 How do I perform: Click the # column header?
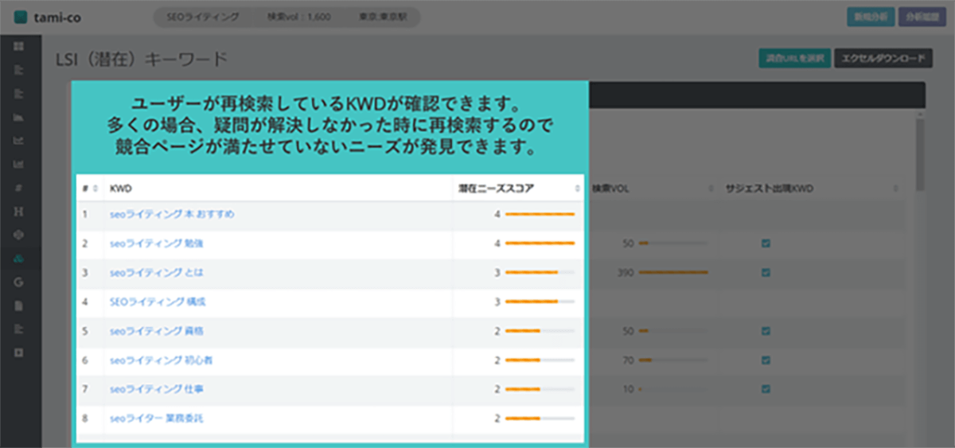click(84, 189)
